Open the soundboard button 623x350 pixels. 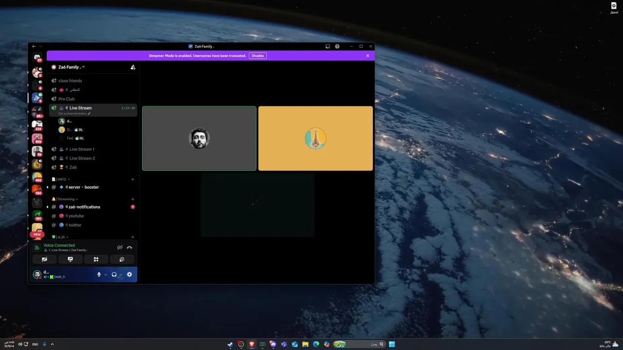[122, 260]
